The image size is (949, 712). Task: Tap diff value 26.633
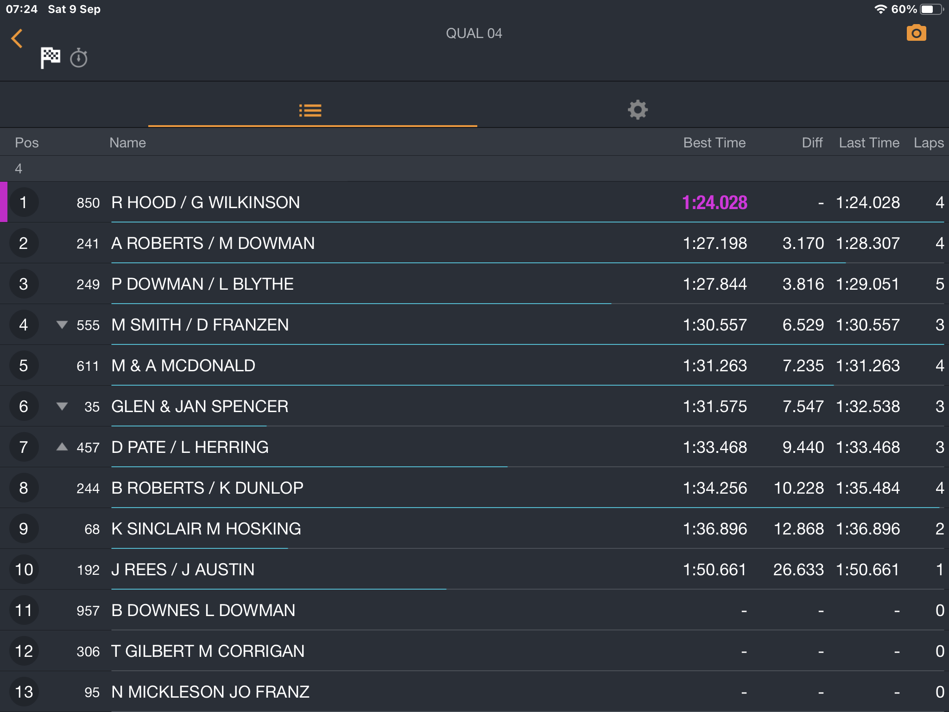tap(799, 570)
